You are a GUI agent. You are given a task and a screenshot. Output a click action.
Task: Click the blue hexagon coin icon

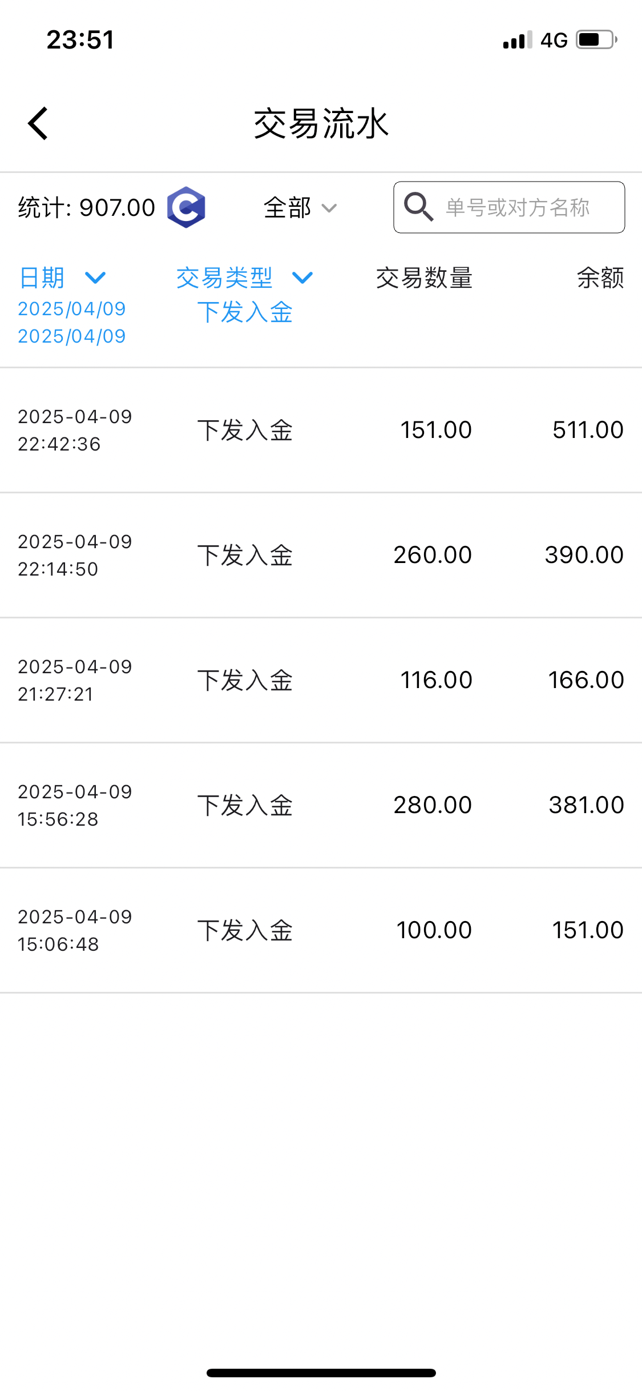tap(186, 207)
